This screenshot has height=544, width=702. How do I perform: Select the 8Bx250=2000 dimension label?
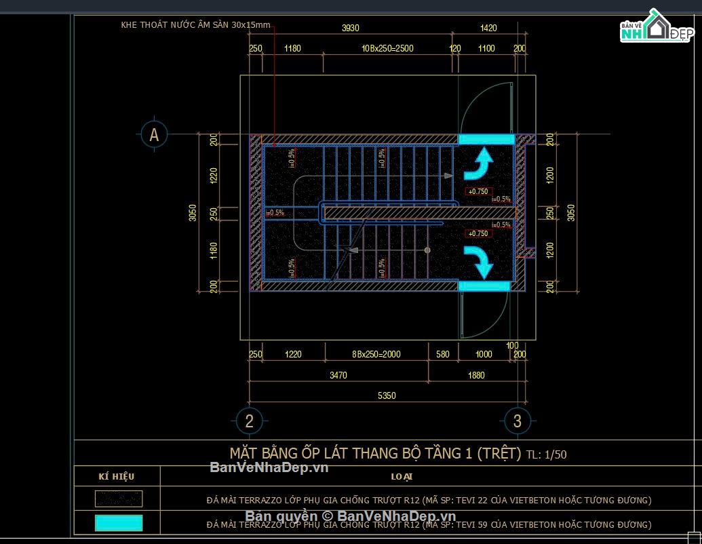(376, 354)
